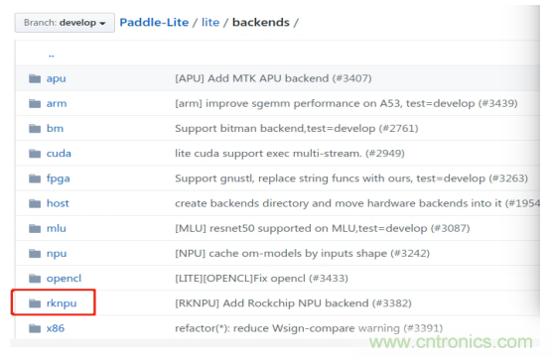552x357 pixels.
Task: Go to Paddle-Lite repository root link
Action: [154, 22]
